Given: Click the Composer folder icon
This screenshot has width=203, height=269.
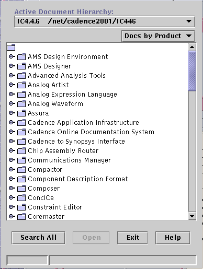Looking at the screenshot, I should (21, 189).
